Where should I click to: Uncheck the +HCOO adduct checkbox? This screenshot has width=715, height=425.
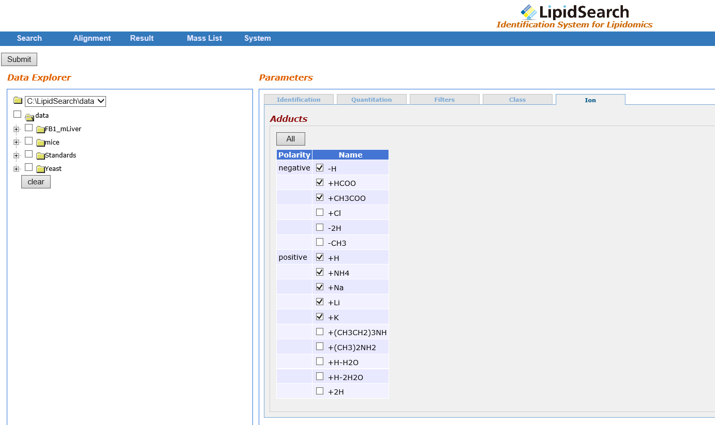point(320,183)
